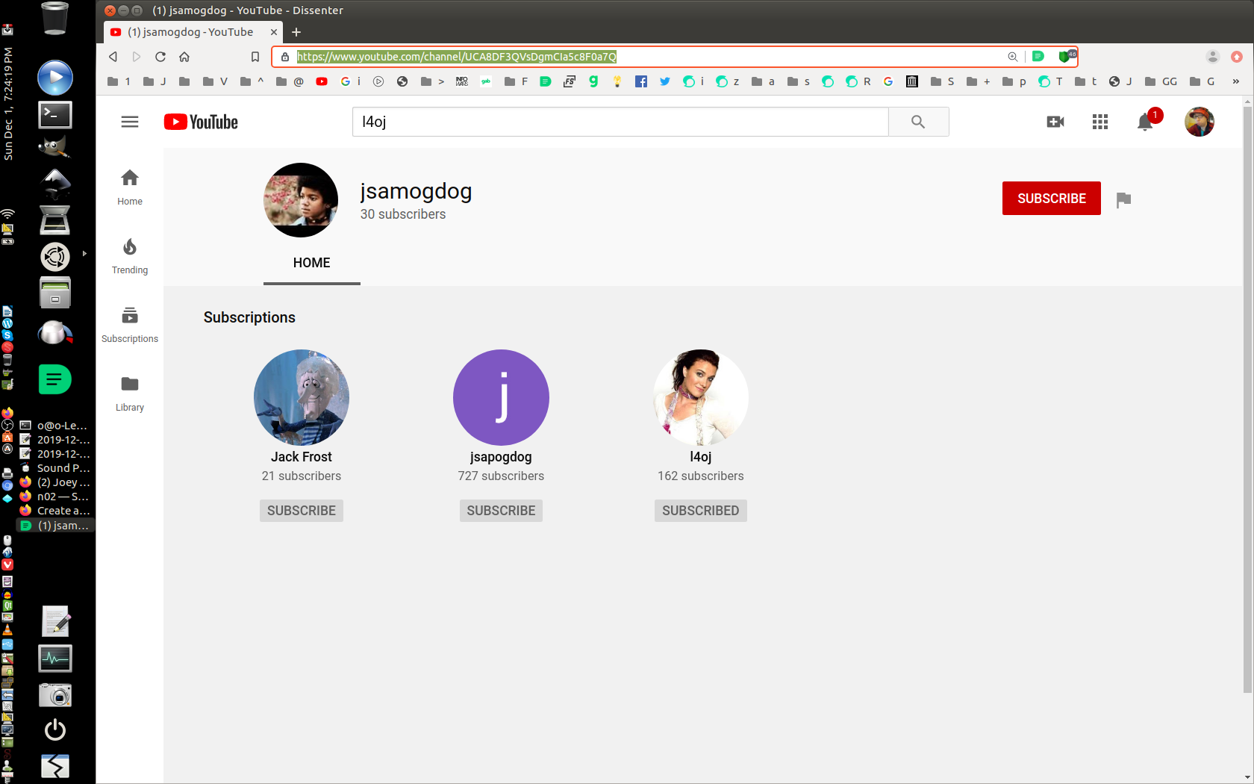Go to the browser home page
This screenshot has width=1254, height=784.
(184, 57)
